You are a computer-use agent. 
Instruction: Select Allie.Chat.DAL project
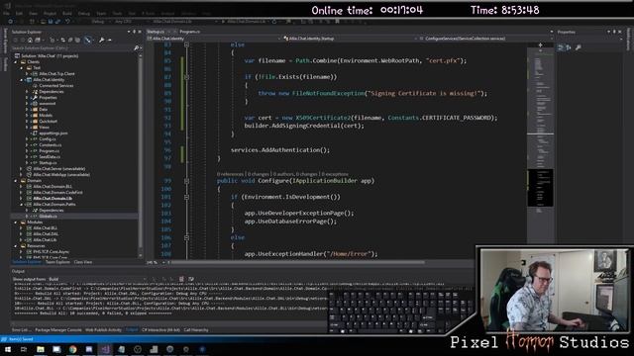[x=46, y=234]
